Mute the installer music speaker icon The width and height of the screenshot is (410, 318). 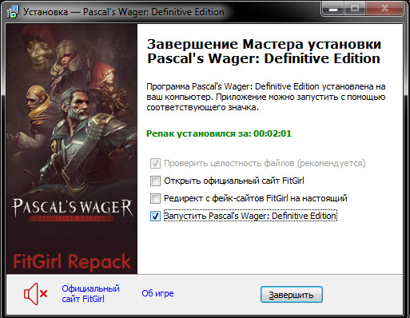(35, 294)
